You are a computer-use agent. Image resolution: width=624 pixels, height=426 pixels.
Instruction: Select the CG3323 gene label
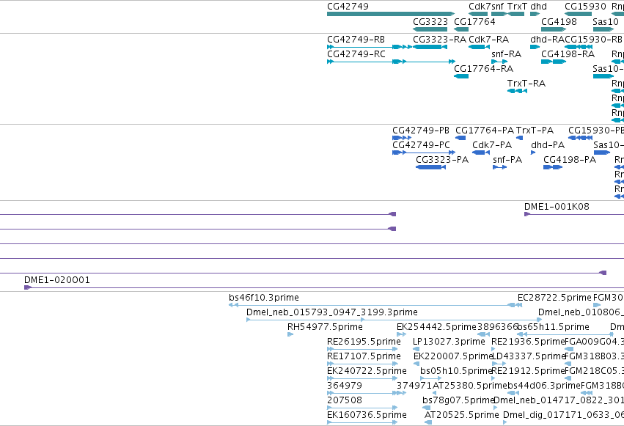[x=430, y=22]
